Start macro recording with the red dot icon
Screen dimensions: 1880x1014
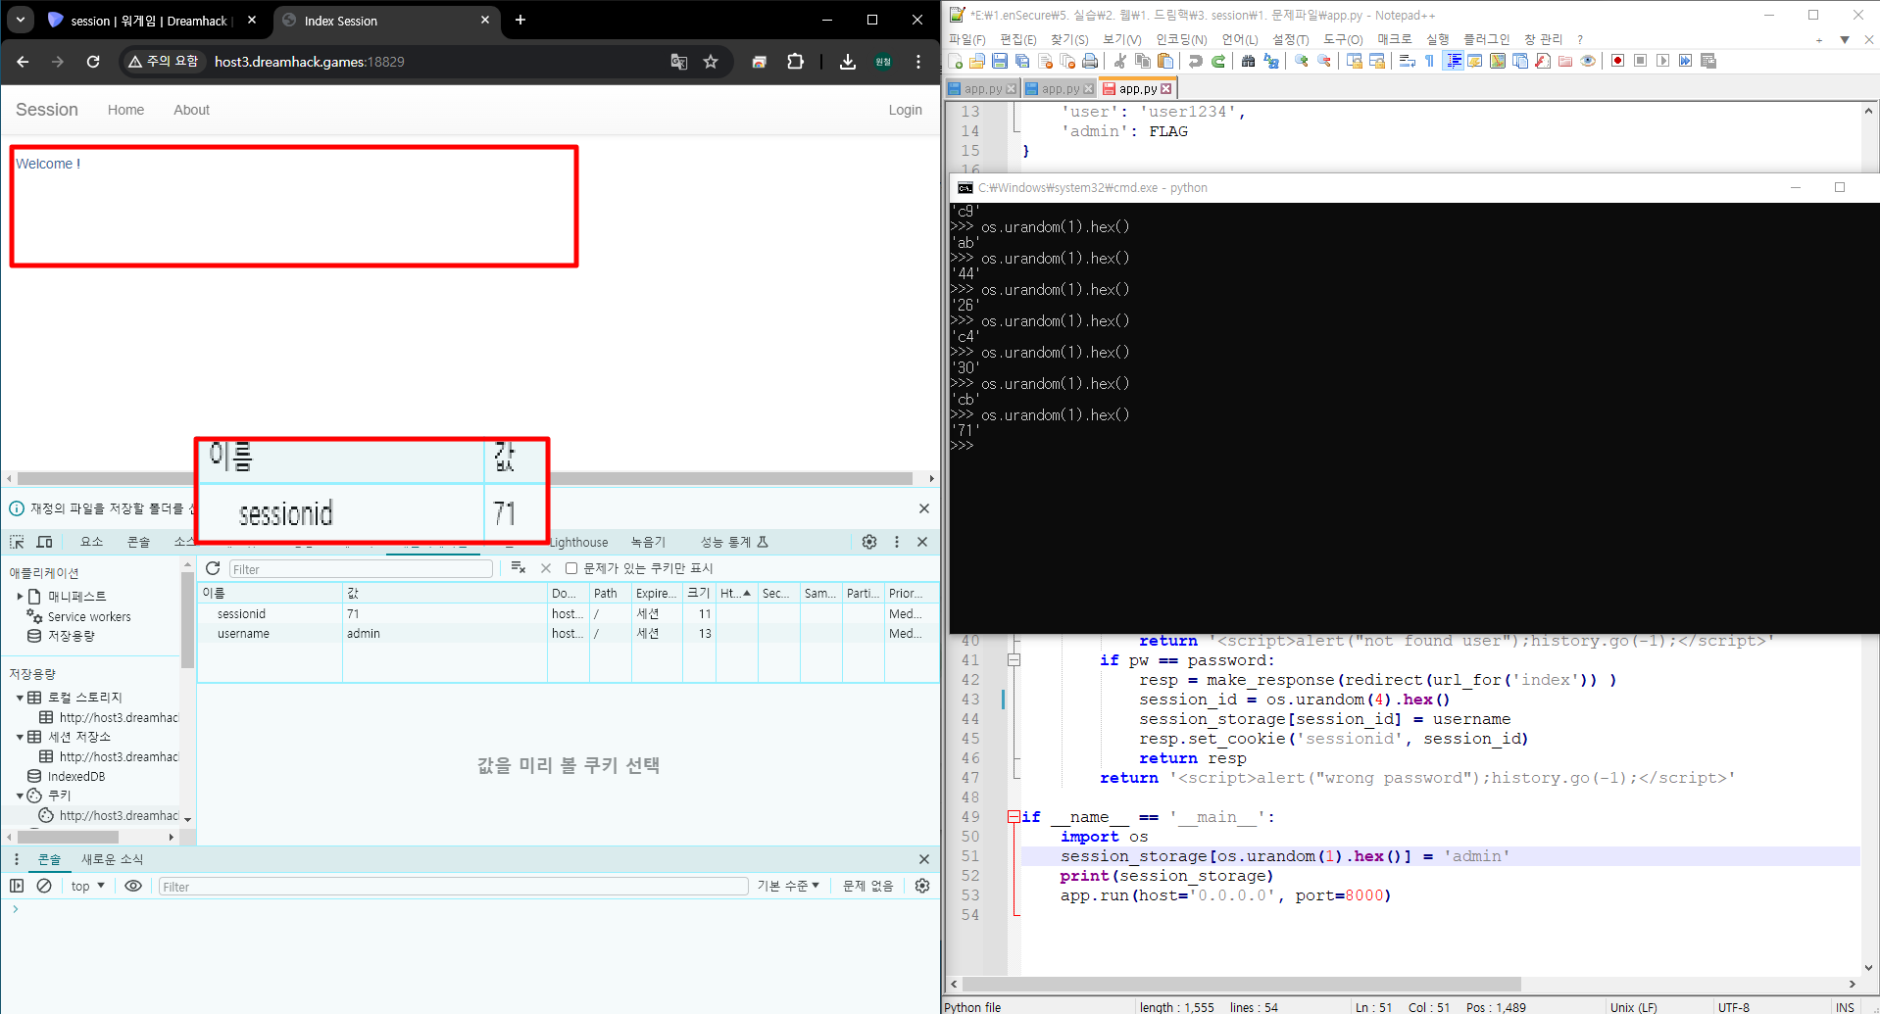1618,61
